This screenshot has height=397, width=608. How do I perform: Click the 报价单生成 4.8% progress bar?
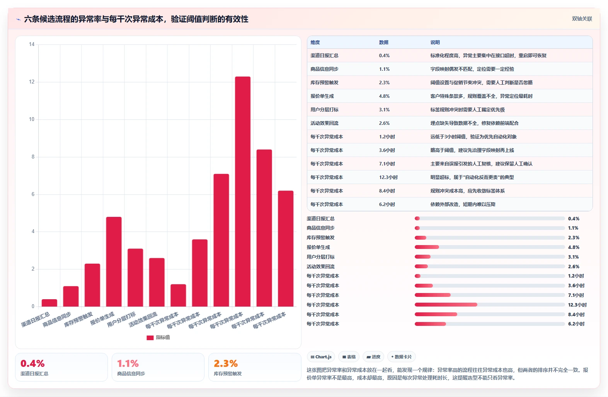coord(490,247)
